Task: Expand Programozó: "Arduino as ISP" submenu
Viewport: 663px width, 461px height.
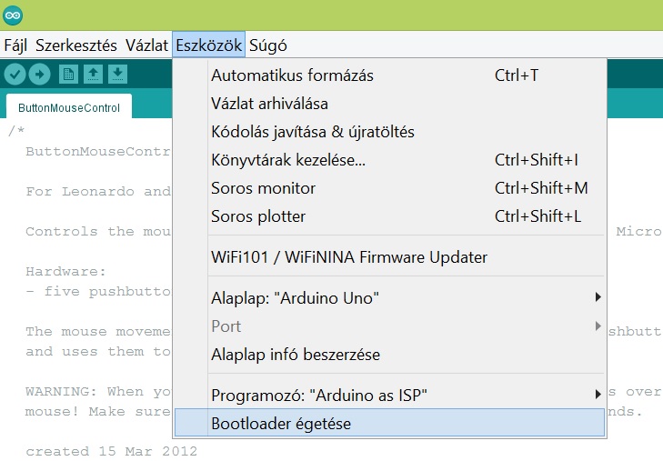Action: tap(389, 396)
